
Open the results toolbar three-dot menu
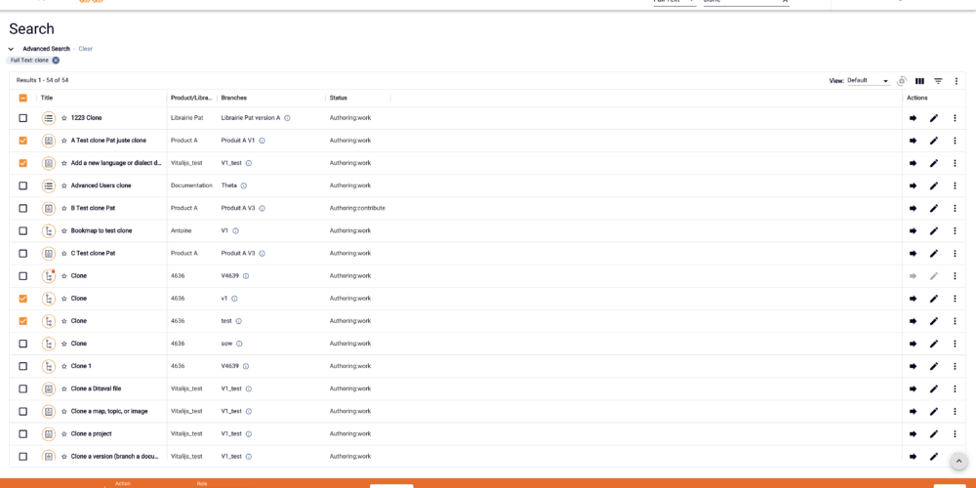tap(956, 81)
